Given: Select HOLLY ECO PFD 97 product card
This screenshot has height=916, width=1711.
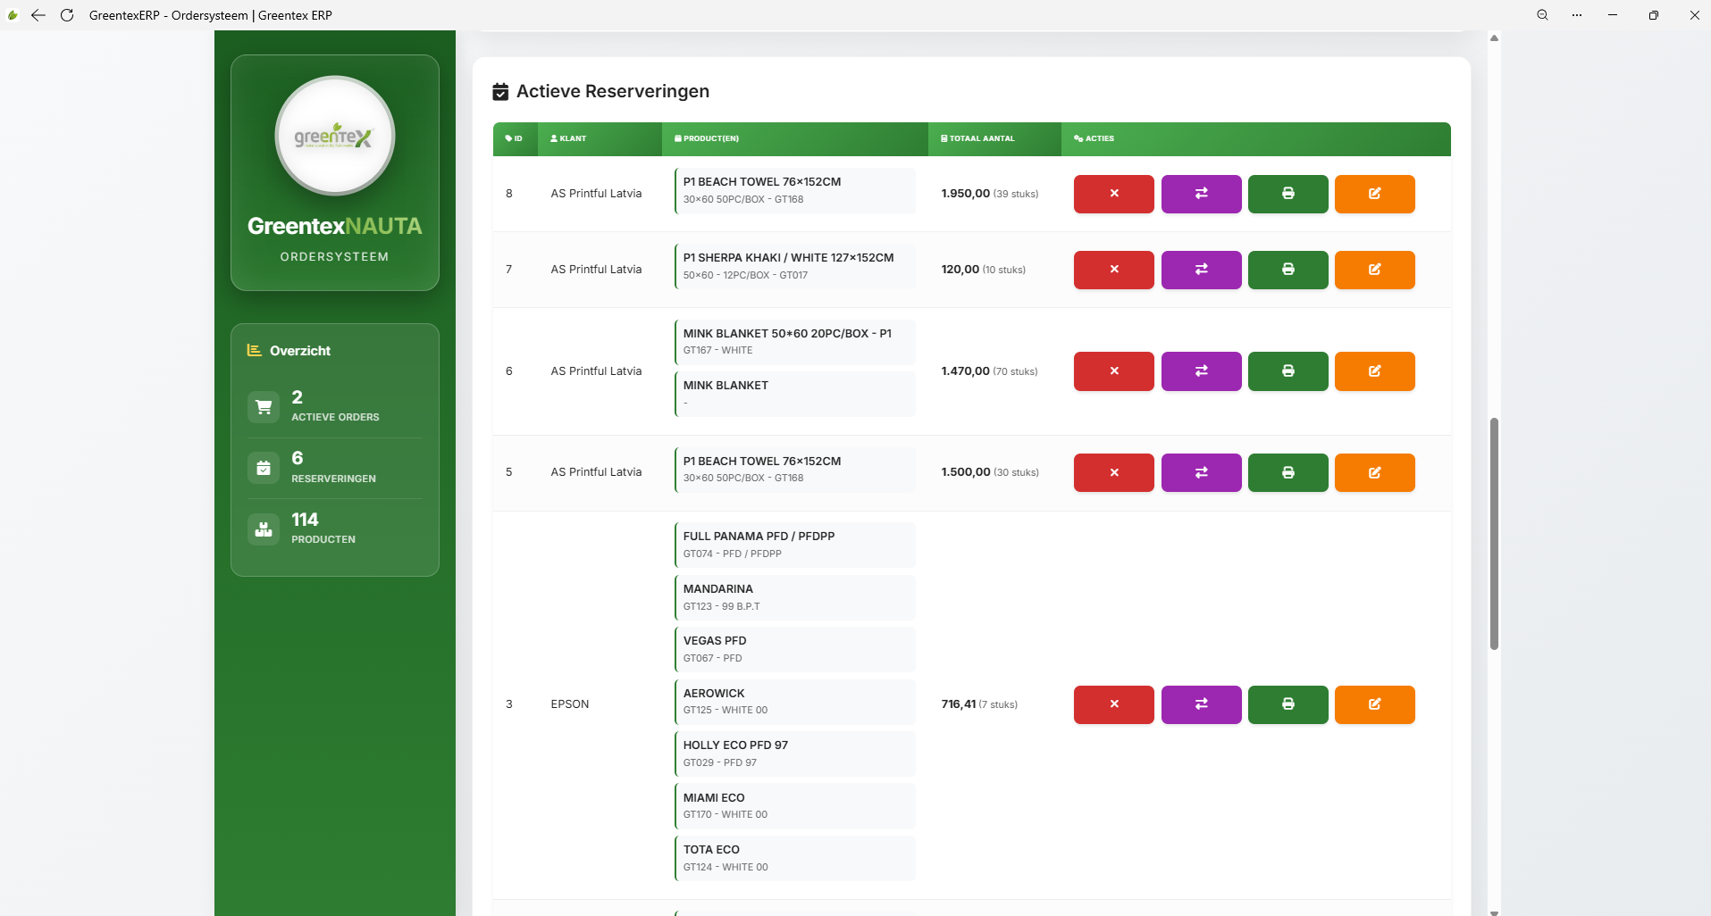Looking at the screenshot, I should [x=795, y=754].
